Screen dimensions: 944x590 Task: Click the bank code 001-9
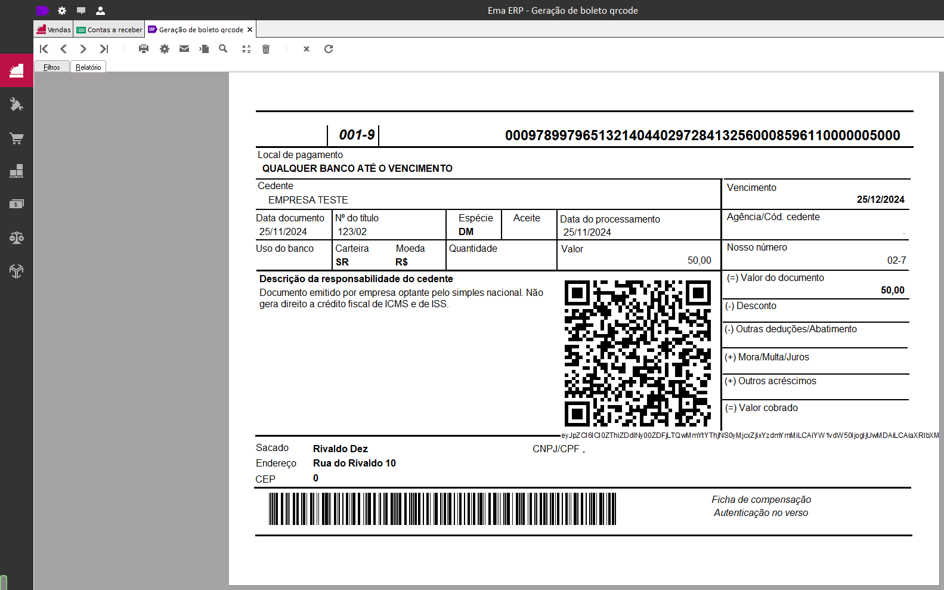click(357, 135)
